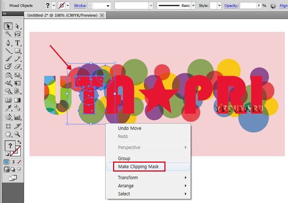Open variable width profile dropdown
The width and height of the screenshot is (288, 203).
151,6
